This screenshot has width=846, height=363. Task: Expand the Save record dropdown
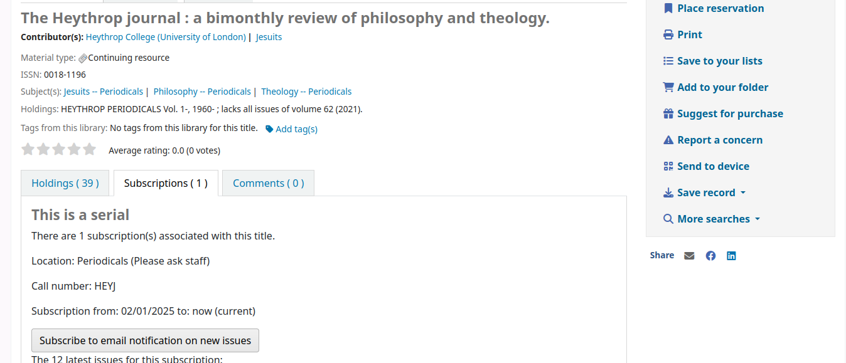point(705,193)
